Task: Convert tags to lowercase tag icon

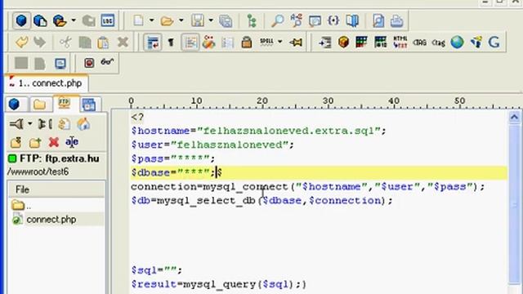Action: (438, 42)
